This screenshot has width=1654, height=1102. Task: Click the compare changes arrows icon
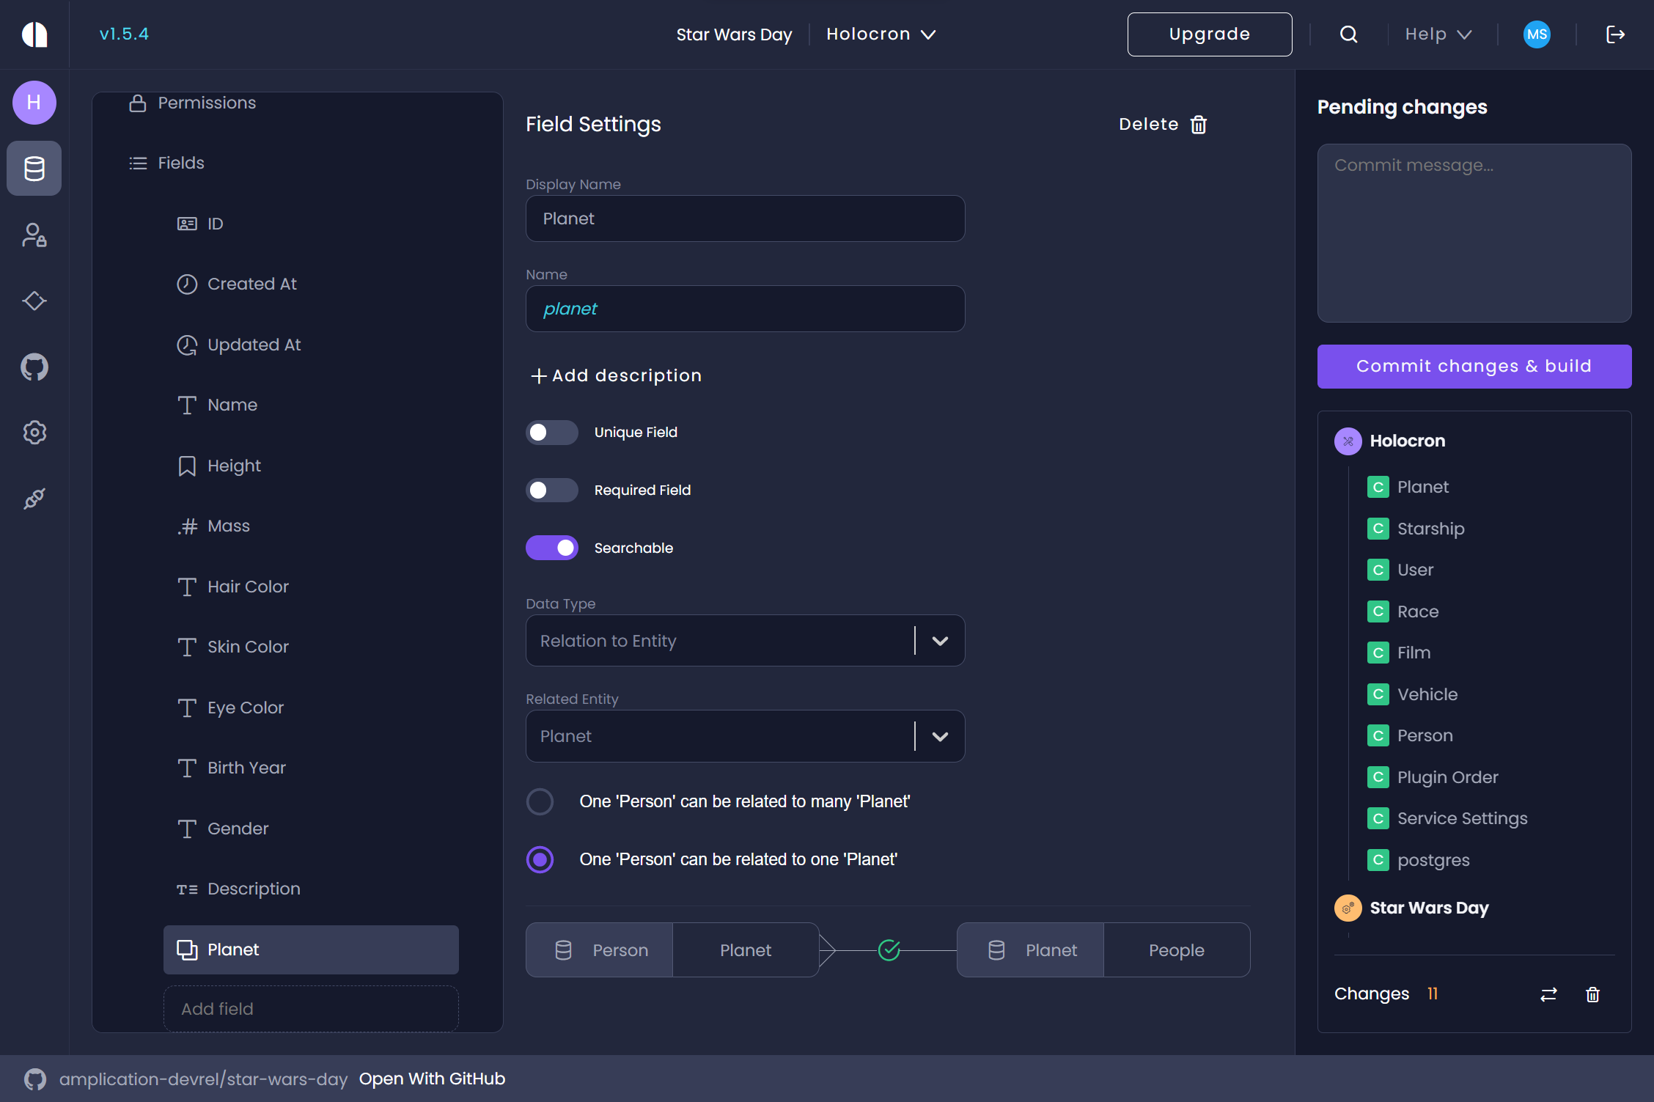[x=1548, y=994]
